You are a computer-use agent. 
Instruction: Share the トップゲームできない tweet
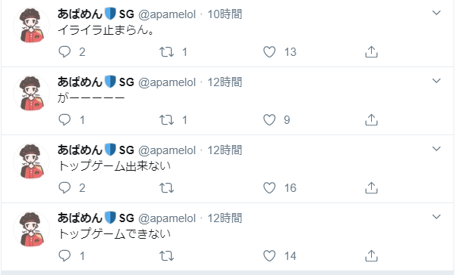371,256
